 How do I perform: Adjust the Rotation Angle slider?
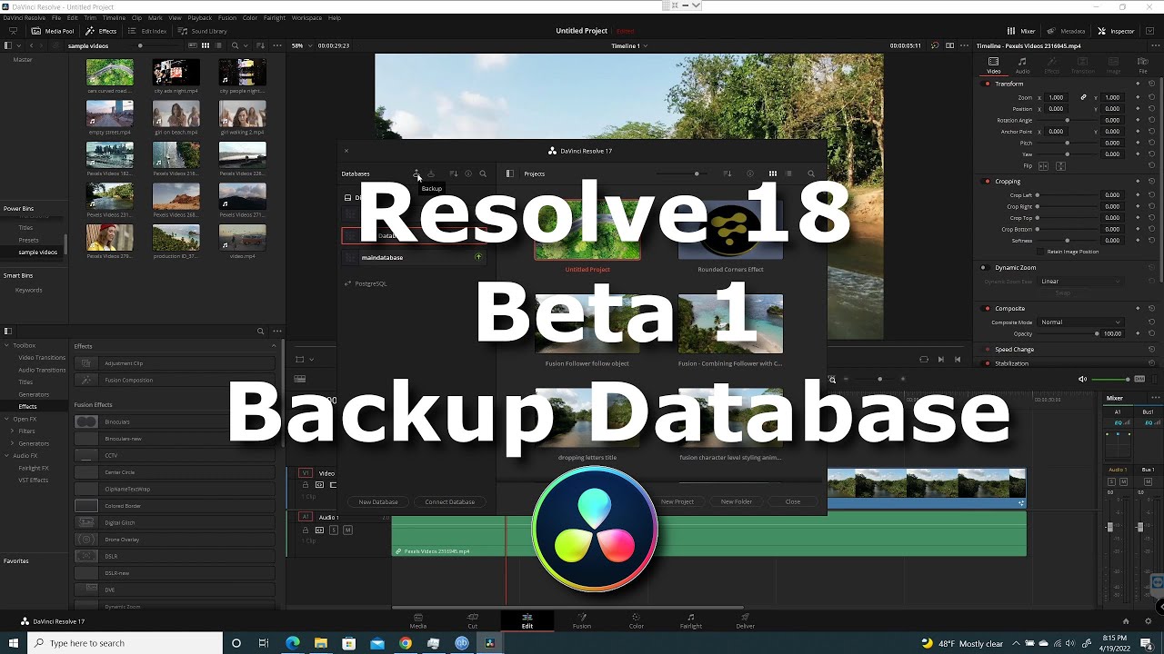[x=1068, y=120]
